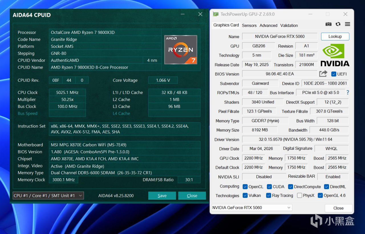Click the Memory Type field GDDR7 (Hynix)
Screen dimensions: 365x234
click(265, 121)
